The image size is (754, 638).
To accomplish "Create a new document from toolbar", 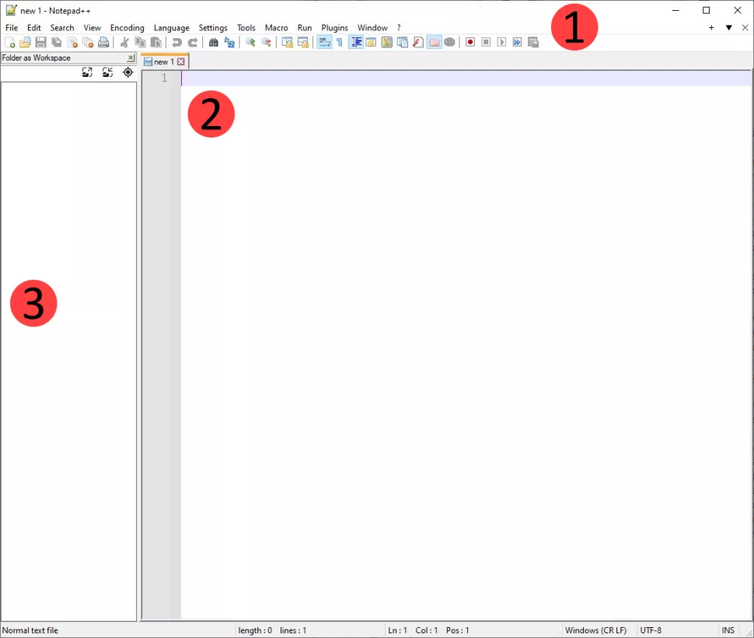I will point(9,42).
